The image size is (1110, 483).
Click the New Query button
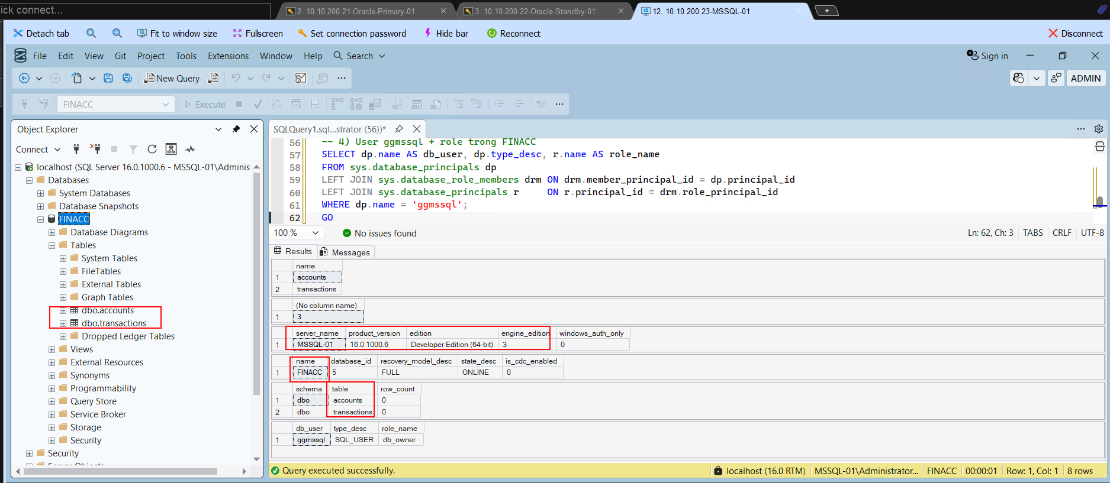click(x=172, y=78)
